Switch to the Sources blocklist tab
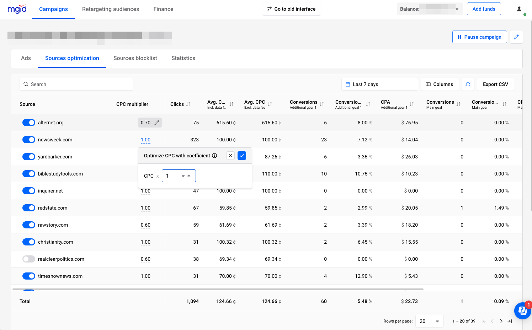 (x=135, y=58)
